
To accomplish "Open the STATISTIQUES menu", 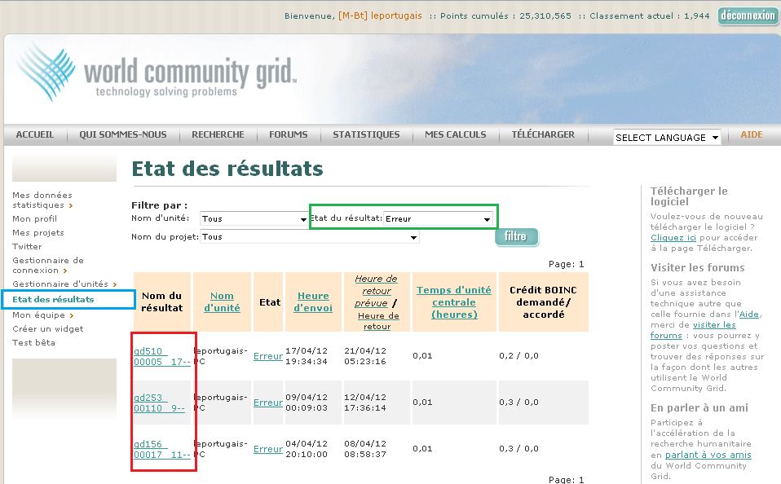I will click(366, 134).
